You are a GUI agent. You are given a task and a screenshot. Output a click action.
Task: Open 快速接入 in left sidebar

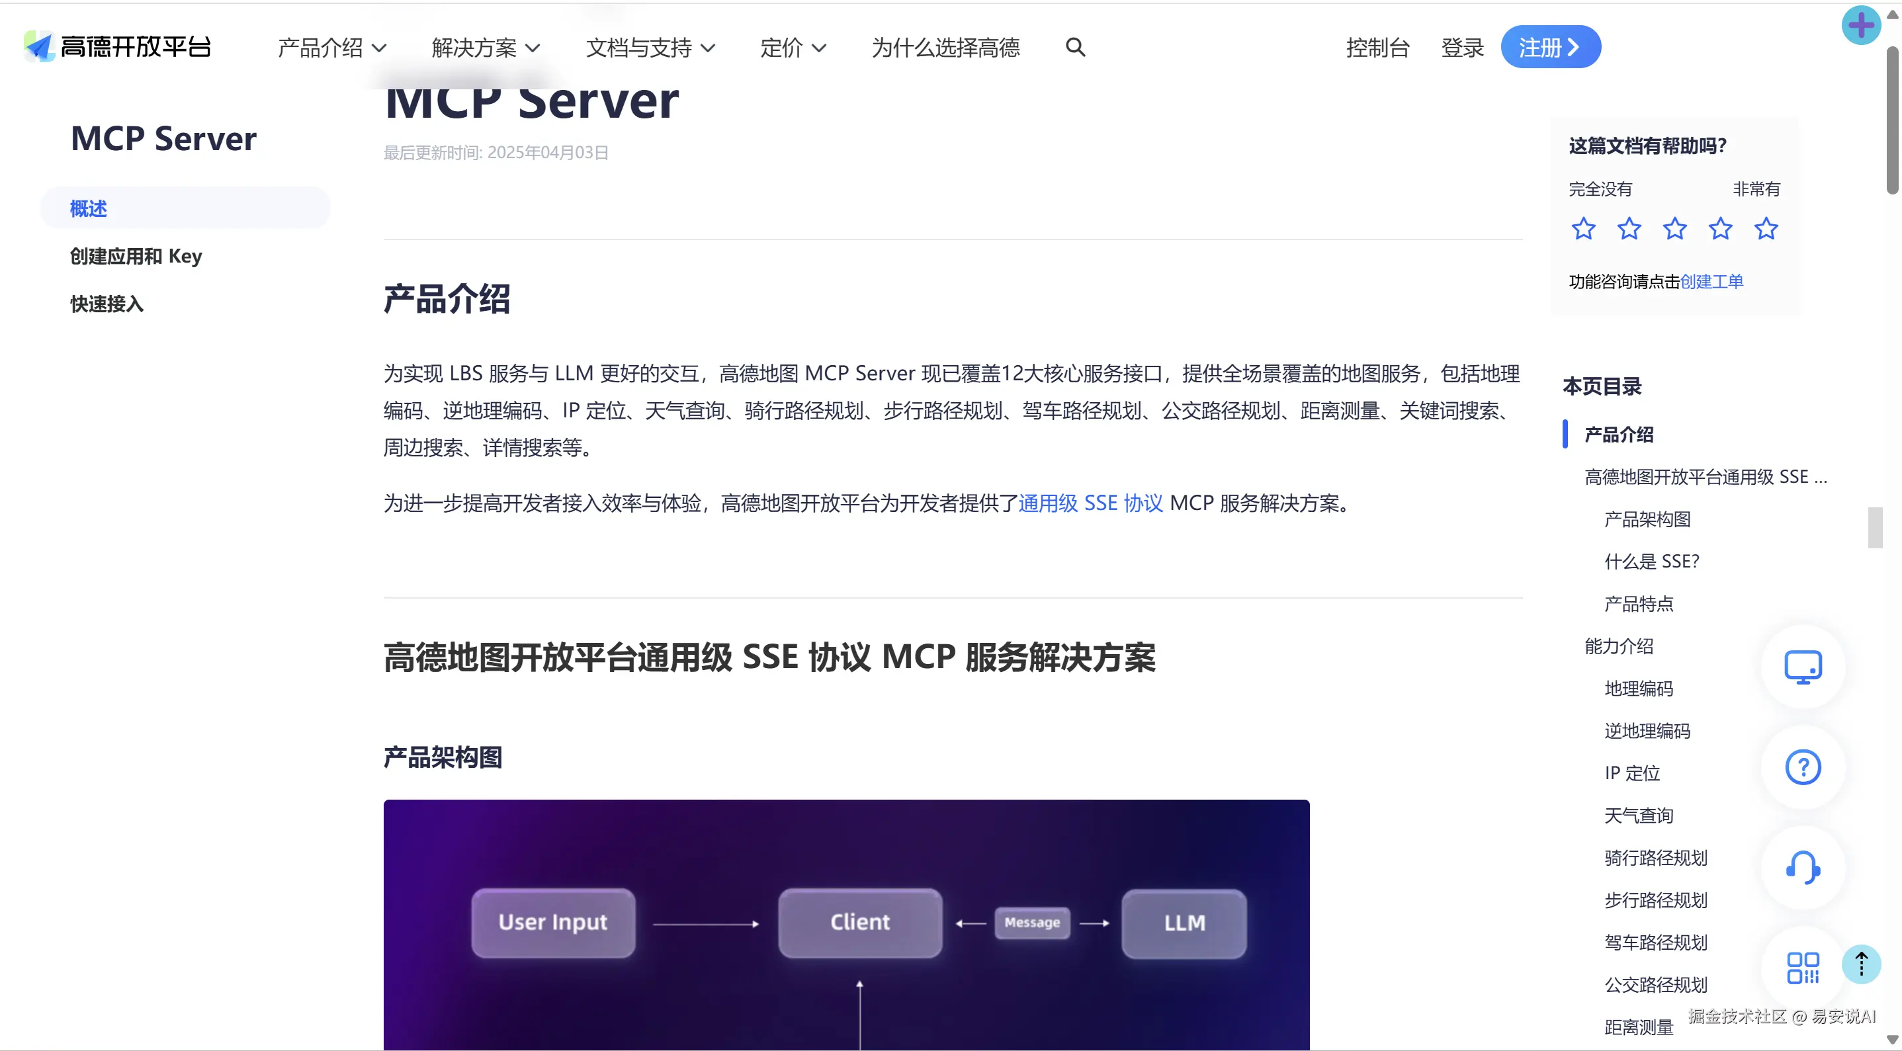point(107,304)
